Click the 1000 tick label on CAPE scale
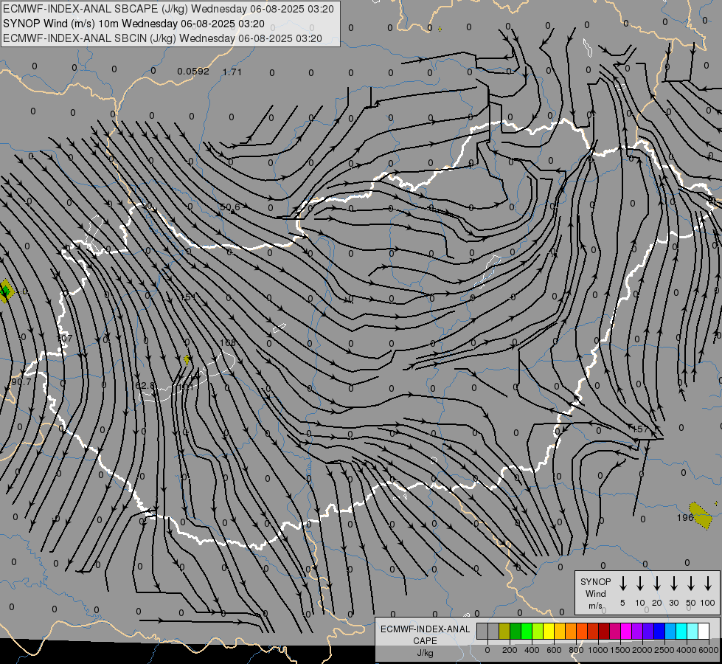Screen dimensions: 722x664 [x=598, y=650]
